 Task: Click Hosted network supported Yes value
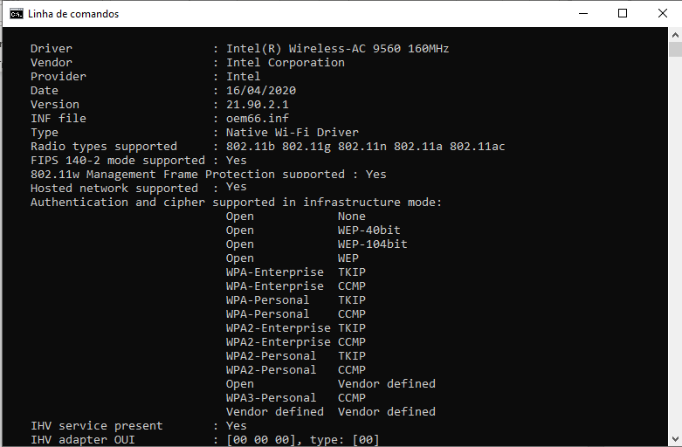click(236, 187)
